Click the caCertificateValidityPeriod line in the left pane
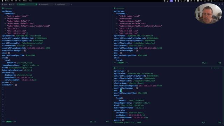224x126 pixels. coord(24,38)
